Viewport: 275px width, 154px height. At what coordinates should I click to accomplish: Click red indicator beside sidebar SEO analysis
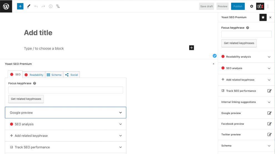[x=223, y=68]
